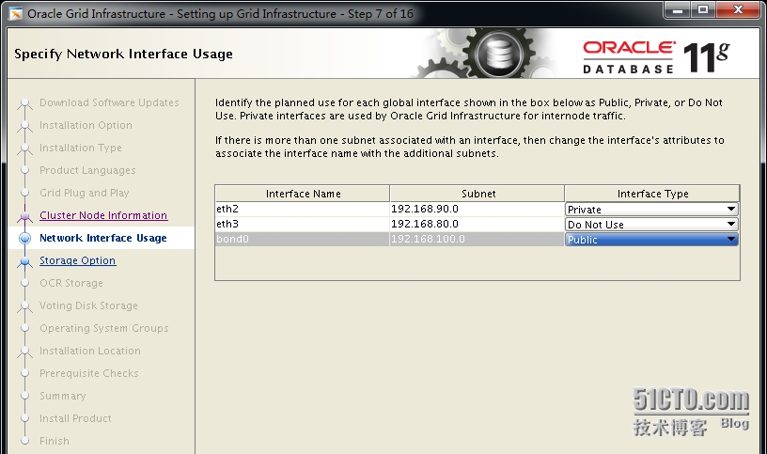Click the Summary step
Image resolution: width=767 pixels, height=454 pixels.
63,396
